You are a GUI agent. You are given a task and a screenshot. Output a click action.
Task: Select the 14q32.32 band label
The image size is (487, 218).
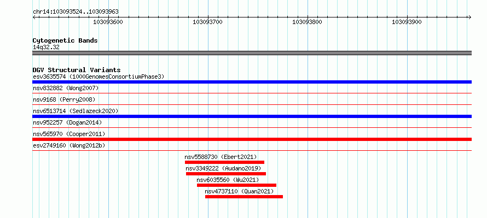tap(46, 47)
